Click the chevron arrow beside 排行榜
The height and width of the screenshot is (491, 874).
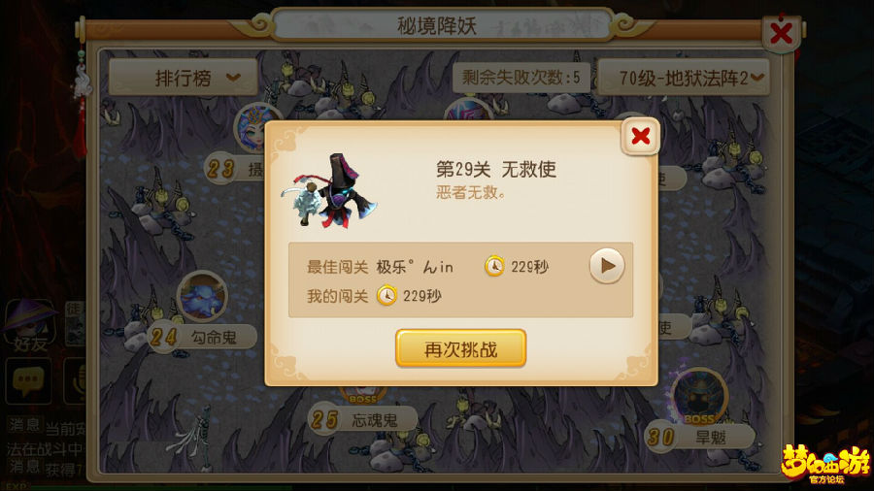point(233,78)
